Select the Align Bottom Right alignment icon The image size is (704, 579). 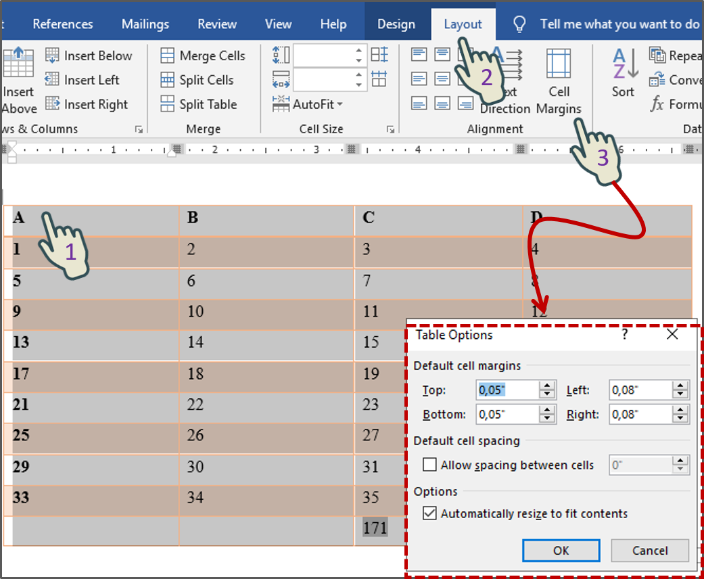click(x=465, y=103)
